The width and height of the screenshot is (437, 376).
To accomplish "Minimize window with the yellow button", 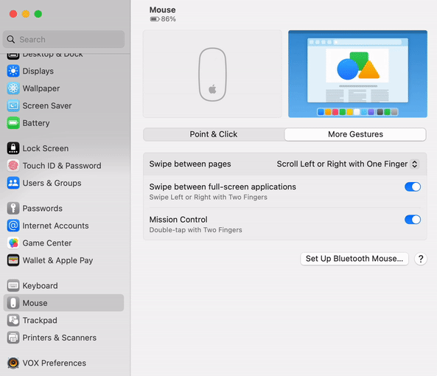I will [x=26, y=14].
